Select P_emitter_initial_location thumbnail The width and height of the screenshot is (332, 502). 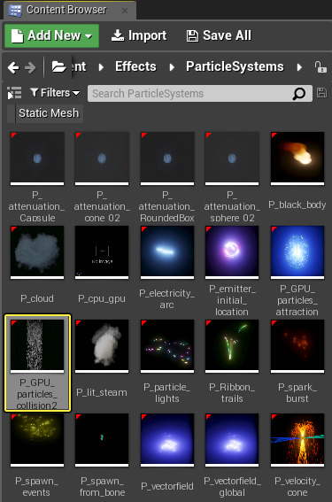232,252
